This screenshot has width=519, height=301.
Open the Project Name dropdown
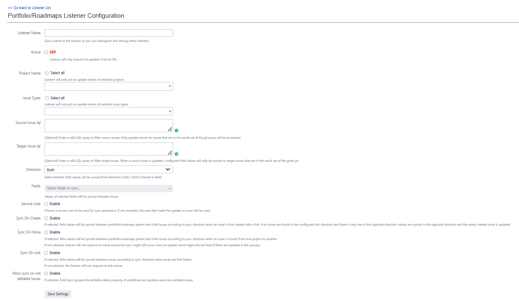point(108,86)
